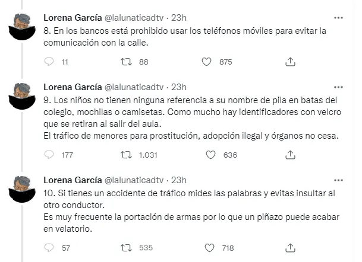Share tweet 10 about traffic accidents
Image resolution: width=362 pixels, height=262 pixels.
pos(290,248)
